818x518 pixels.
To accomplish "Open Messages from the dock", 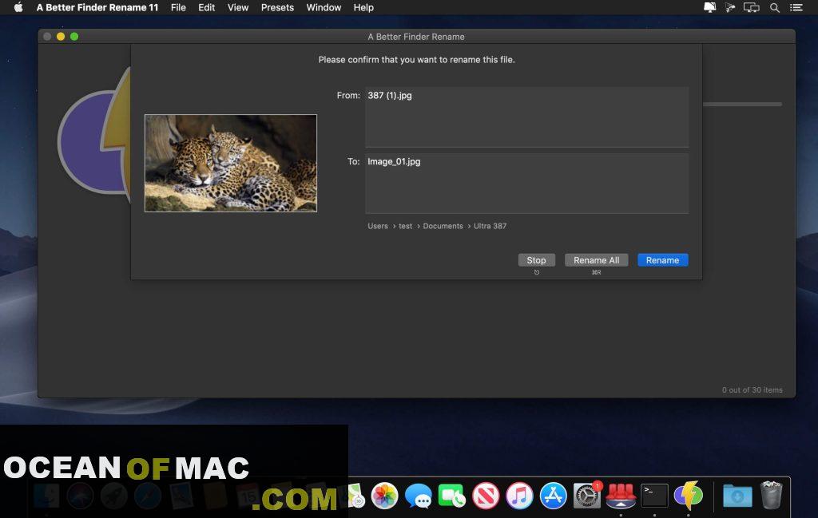I will [419, 496].
